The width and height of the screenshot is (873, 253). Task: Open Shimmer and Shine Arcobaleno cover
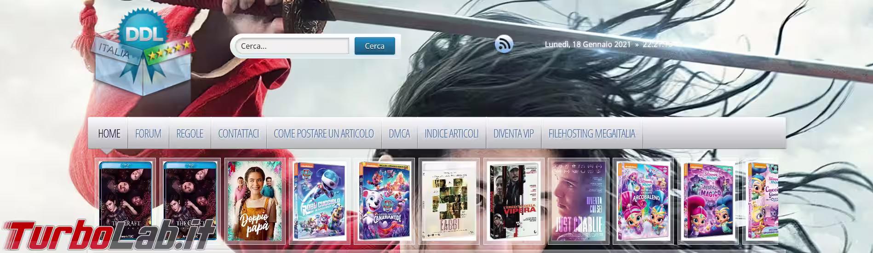(643, 201)
